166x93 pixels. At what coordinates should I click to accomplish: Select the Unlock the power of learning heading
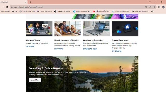point(67,40)
